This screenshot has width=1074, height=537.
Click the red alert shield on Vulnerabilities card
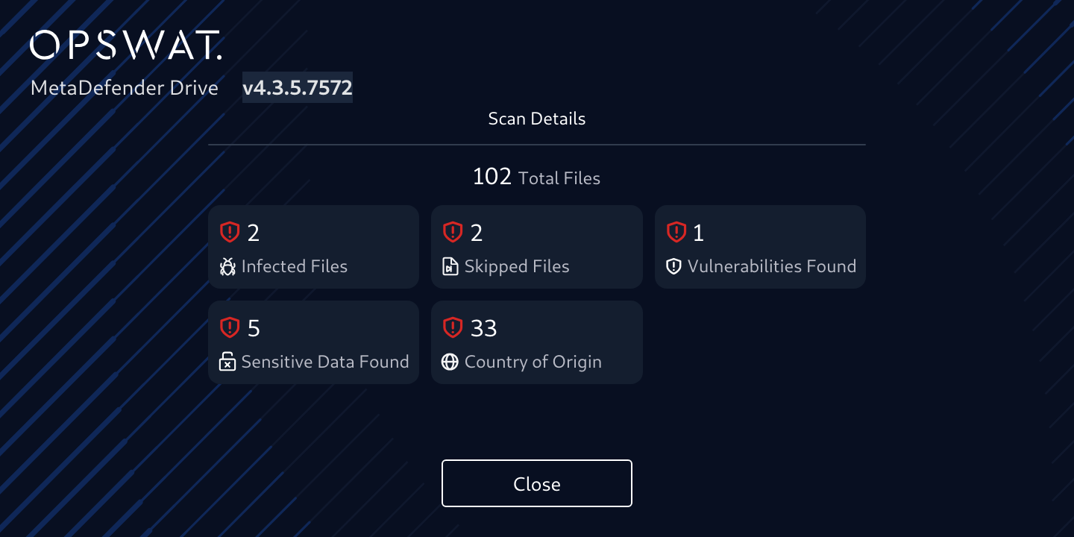[x=676, y=233]
